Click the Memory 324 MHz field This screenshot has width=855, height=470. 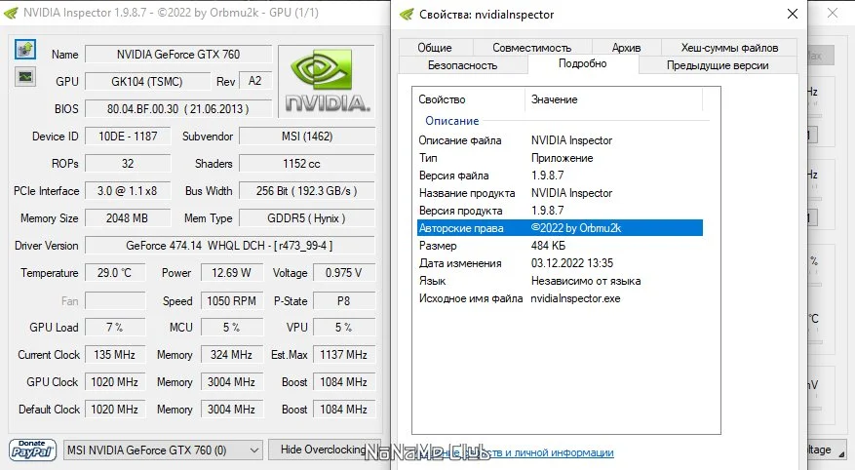232,354
